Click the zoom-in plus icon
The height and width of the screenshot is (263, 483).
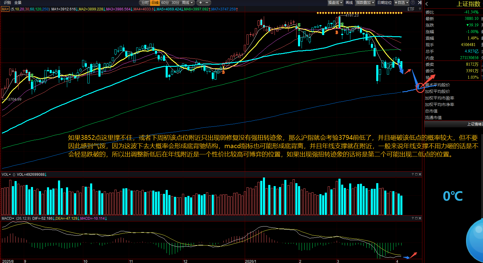pyautogui.click(x=200, y=3)
